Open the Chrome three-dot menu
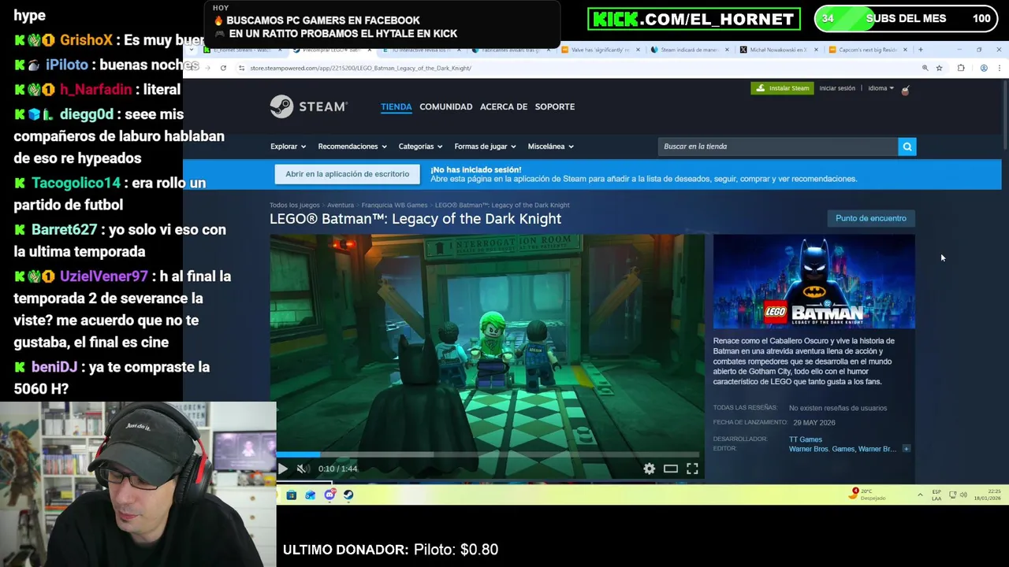The height and width of the screenshot is (567, 1009). pyautogui.click(x=1000, y=69)
